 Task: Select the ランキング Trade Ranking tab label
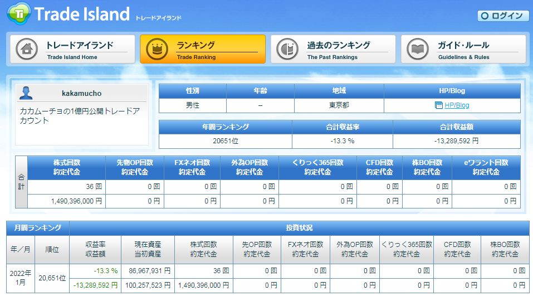pos(195,46)
